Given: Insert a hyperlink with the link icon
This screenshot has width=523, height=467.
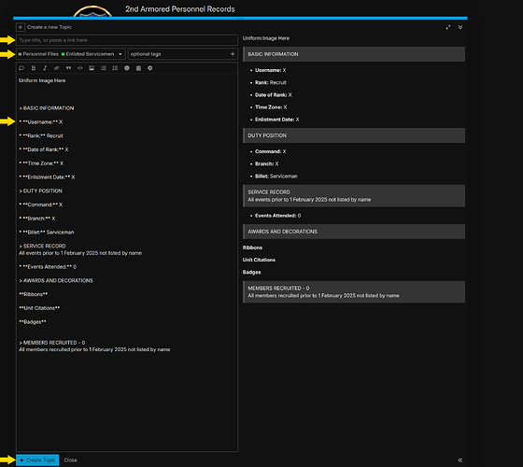Looking at the screenshot, I should [x=56, y=68].
